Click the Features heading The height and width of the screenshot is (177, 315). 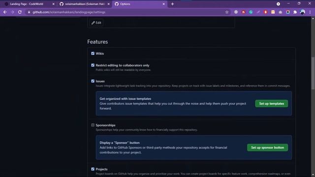(97, 42)
